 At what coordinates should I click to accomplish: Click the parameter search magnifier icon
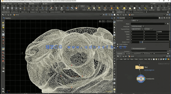(164, 18)
